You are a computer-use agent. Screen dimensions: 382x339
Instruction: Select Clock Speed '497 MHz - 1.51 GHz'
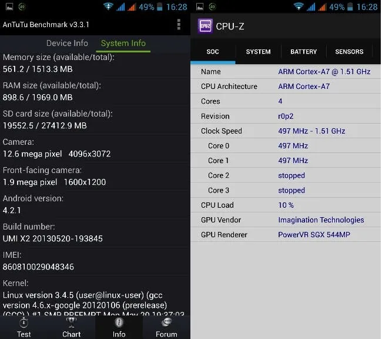311,131
